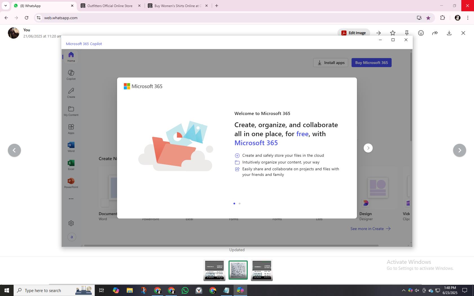Screen dimensions: 474x296
Task: Download the image
Action: pos(449,33)
